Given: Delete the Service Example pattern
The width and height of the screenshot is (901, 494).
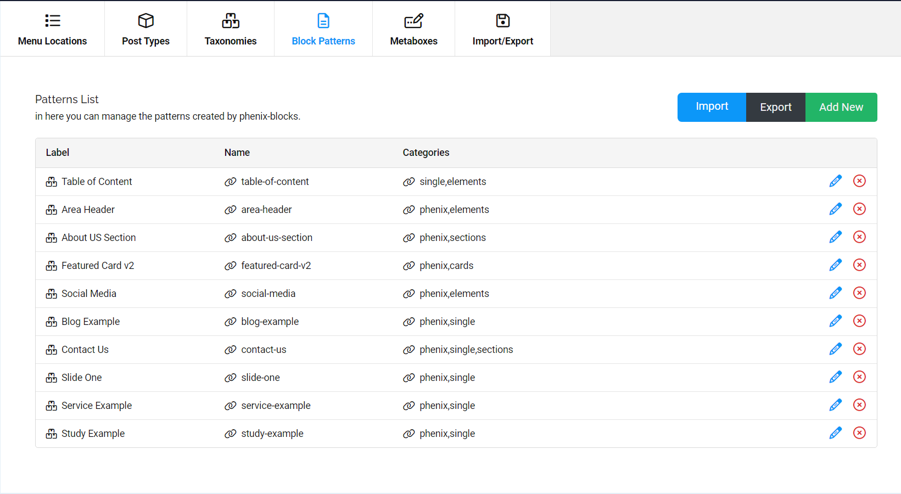Looking at the screenshot, I should click(x=859, y=405).
